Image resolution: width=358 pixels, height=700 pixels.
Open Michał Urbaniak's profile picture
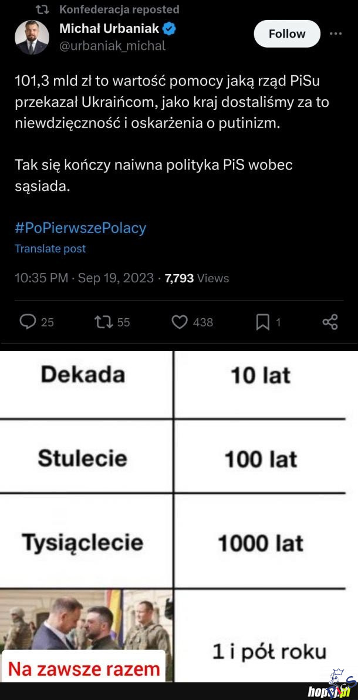[x=32, y=37]
